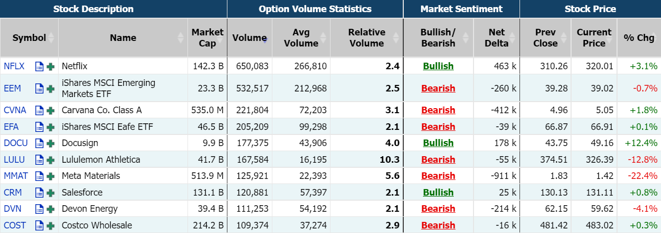Image resolution: width=661 pixels, height=233 pixels.
Task: Click the green plus icon for LULU
Action: point(51,160)
